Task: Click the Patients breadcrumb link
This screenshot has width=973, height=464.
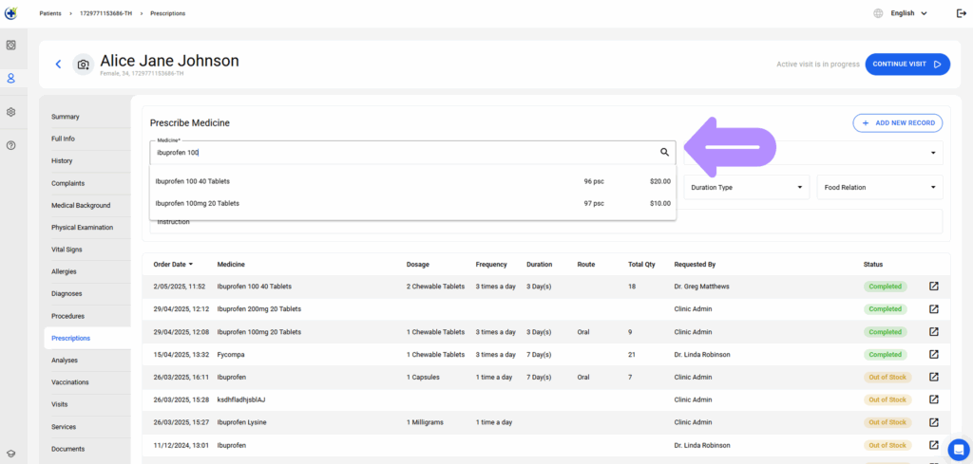Action: [x=50, y=13]
